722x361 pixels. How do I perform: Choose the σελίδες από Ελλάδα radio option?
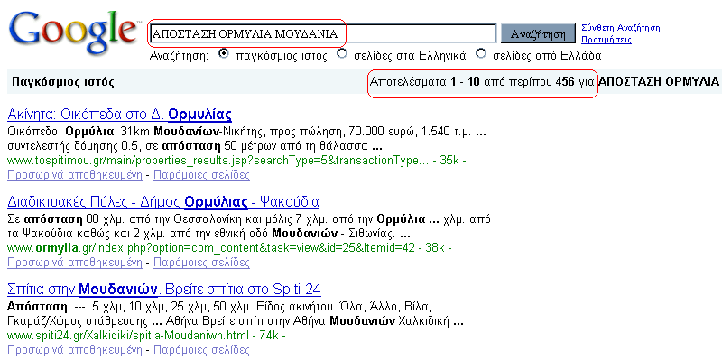[x=481, y=54]
